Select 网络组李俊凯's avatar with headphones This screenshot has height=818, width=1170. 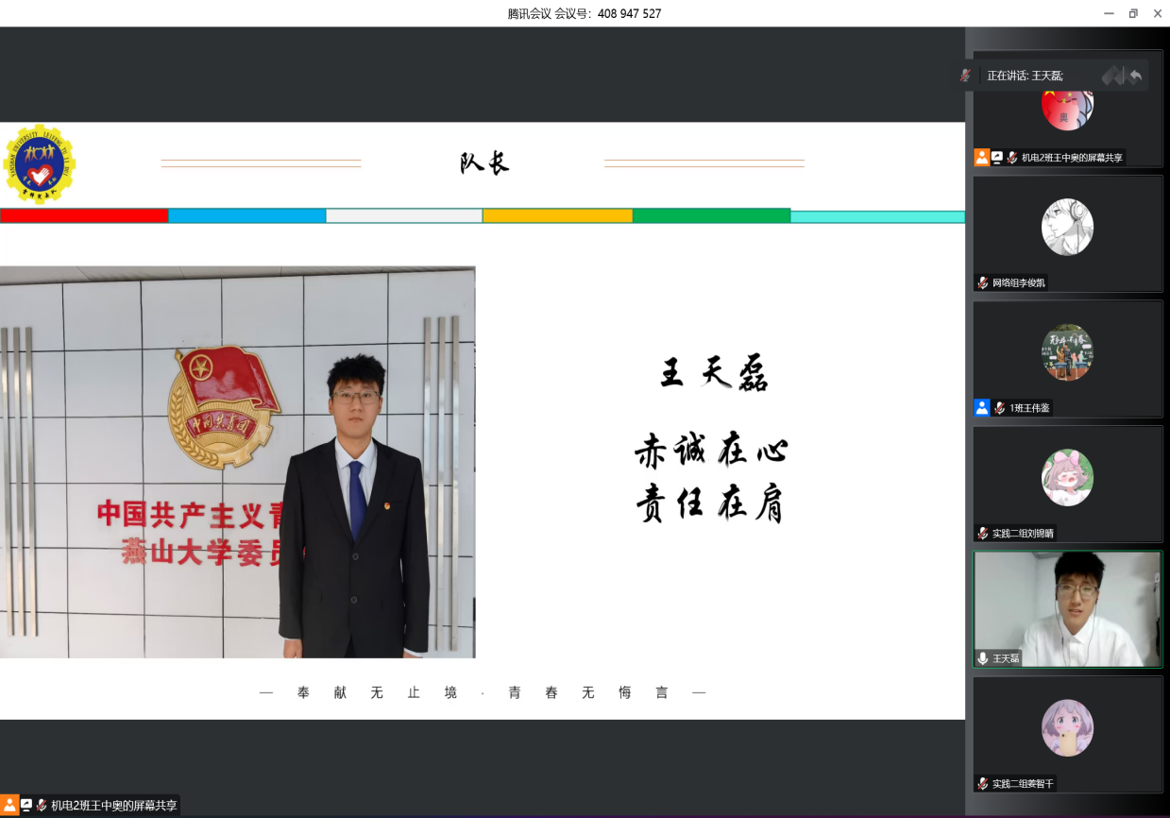[1067, 227]
